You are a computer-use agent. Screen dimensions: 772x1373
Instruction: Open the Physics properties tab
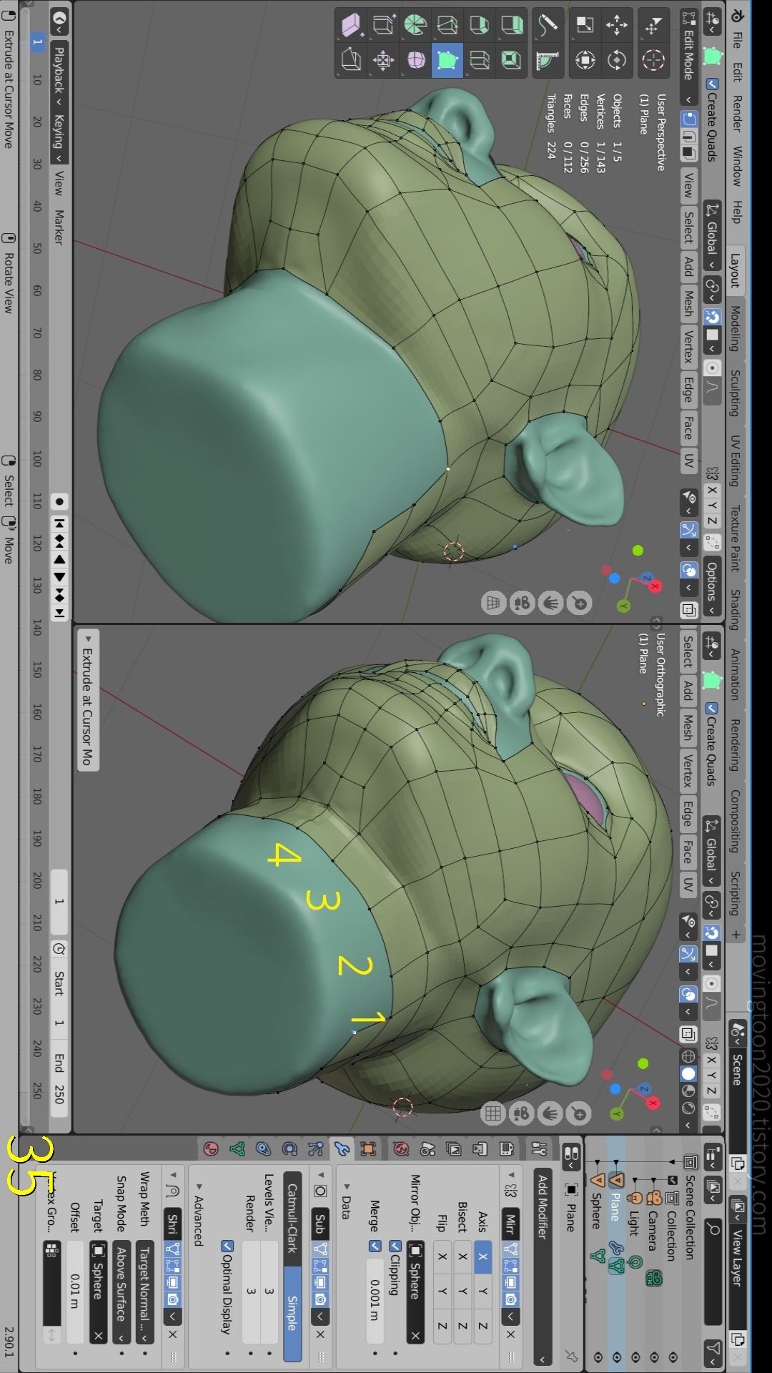point(289,1149)
